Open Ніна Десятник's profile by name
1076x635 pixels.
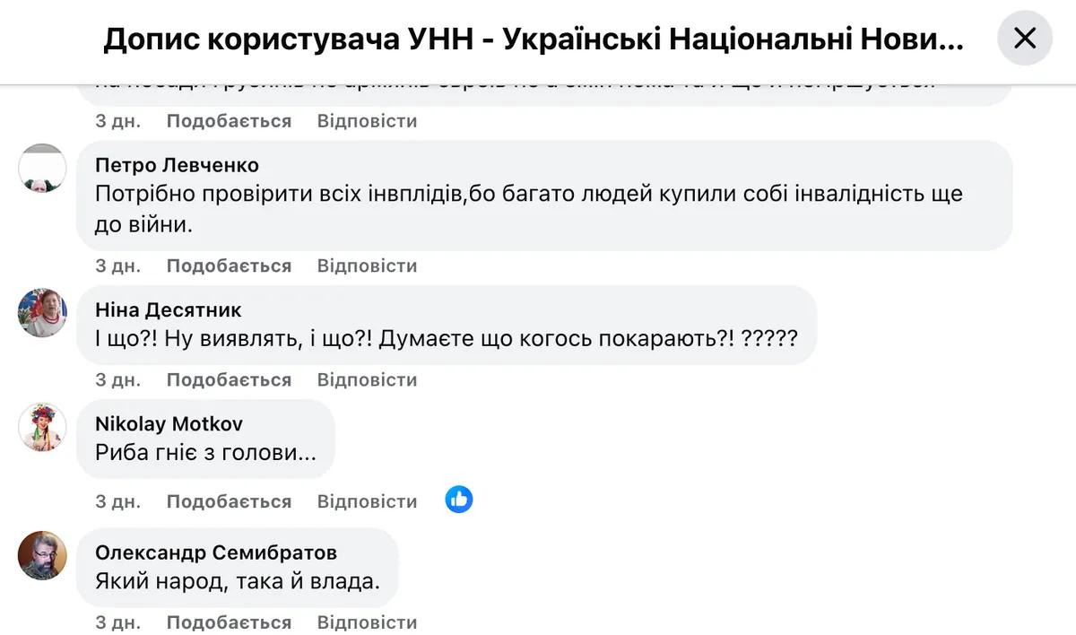[169, 310]
